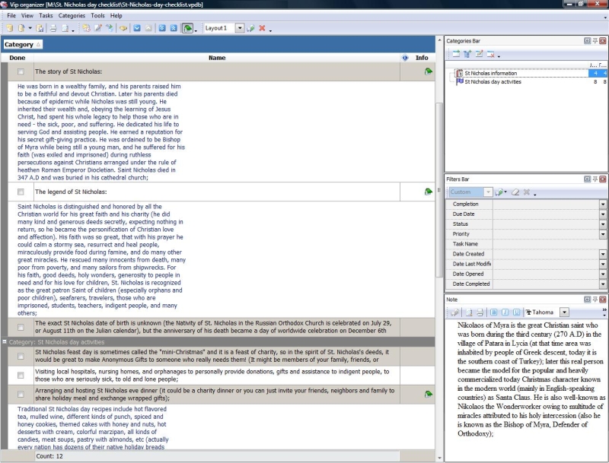Screen dimensions: 609x463
Task: Pin the Categories Bar panel
Action: tap(595, 40)
